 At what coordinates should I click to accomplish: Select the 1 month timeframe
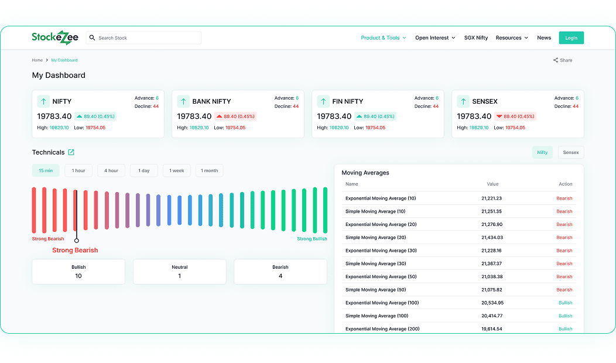click(x=210, y=170)
